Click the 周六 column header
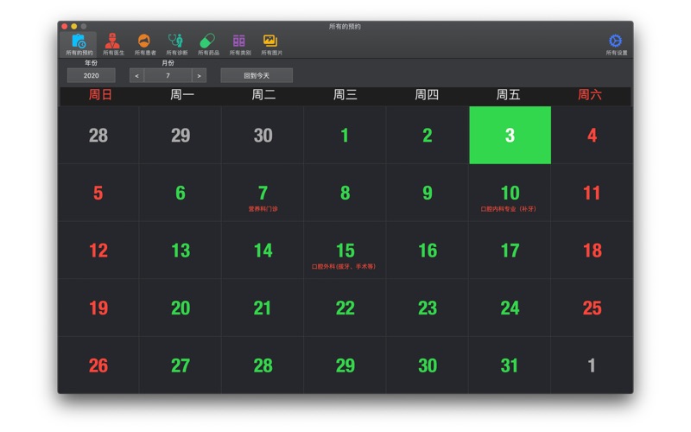This screenshot has width=691, height=432. [x=590, y=95]
